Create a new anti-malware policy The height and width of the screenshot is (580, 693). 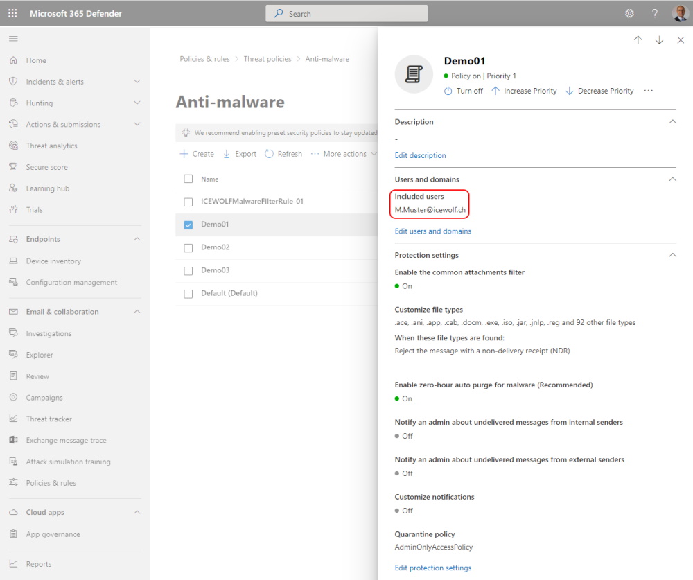(x=197, y=154)
